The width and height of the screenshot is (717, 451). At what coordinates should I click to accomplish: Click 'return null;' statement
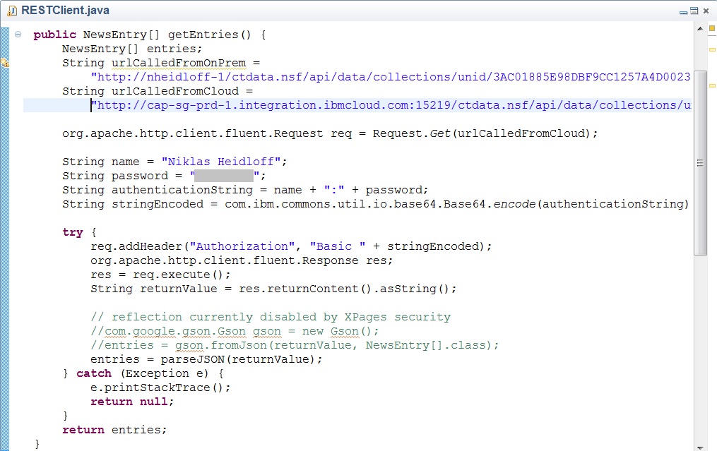pyautogui.click(x=132, y=402)
